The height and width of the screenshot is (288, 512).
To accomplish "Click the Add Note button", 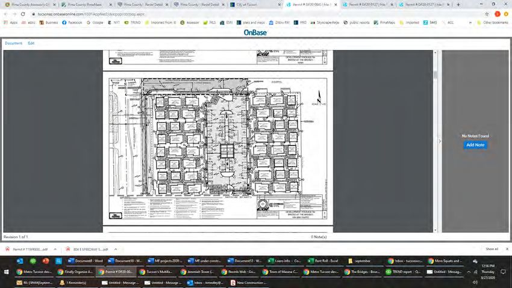I will 475,145.
